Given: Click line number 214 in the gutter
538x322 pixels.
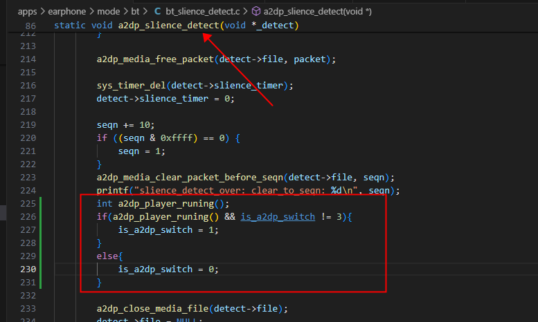Looking at the screenshot, I should pos(28,59).
